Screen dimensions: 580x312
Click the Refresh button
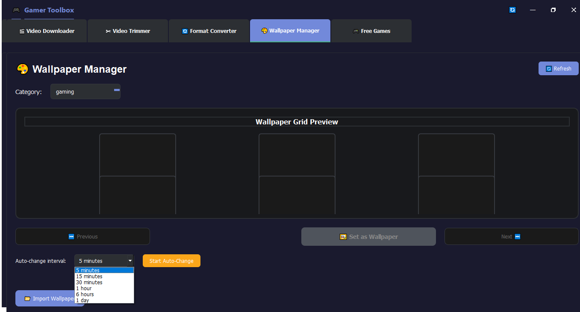pos(558,68)
